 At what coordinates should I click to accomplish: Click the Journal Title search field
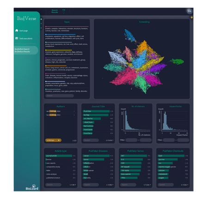click(91, 140)
